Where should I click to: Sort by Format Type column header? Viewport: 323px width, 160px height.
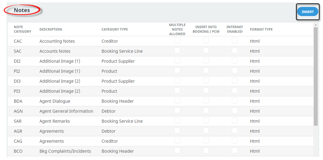pyautogui.click(x=261, y=29)
